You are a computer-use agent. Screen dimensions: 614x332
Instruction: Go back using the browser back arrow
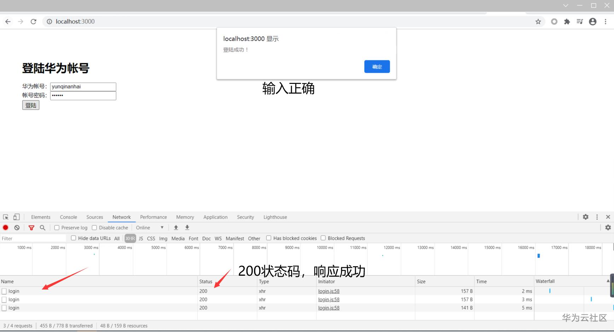click(x=8, y=22)
